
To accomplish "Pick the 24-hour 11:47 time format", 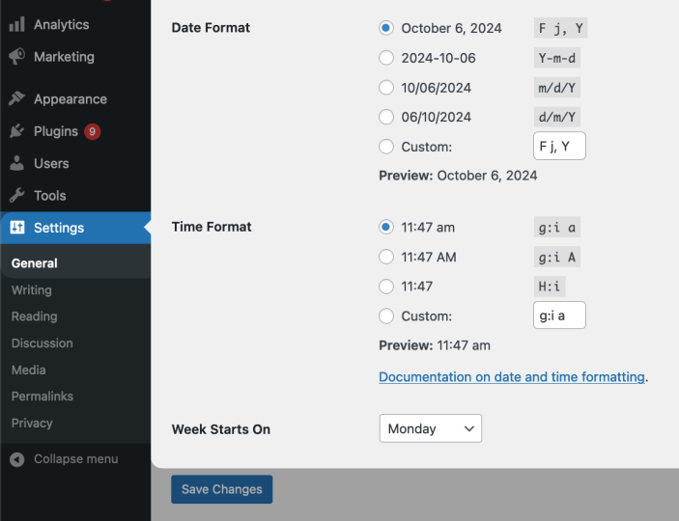I will (x=386, y=286).
